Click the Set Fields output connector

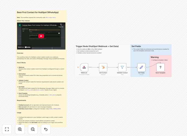pos(145,67)
